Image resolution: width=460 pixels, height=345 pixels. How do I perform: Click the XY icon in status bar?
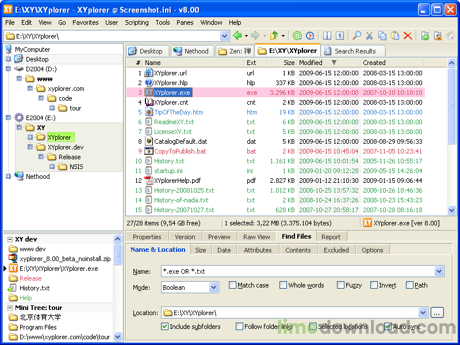(x=367, y=223)
